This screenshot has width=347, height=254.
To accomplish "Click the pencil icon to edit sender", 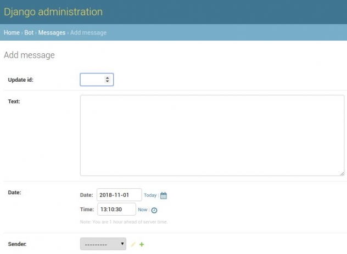I will coord(133,244).
